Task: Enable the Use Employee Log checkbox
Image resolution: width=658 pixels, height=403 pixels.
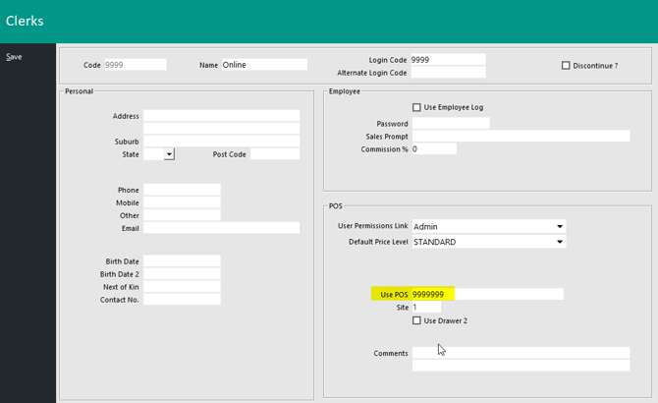Action: (x=416, y=108)
